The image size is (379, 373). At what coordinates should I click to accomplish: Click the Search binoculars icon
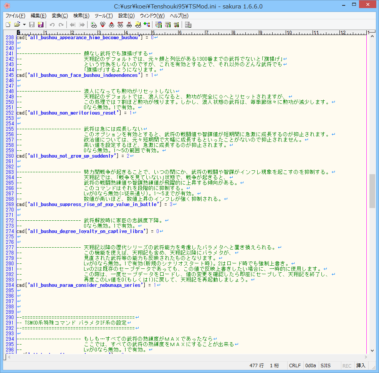tap(94, 25)
